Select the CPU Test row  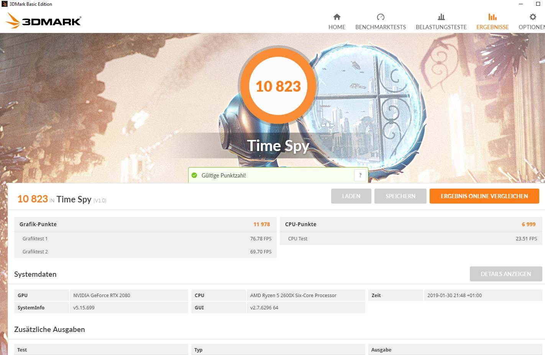[411, 238]
